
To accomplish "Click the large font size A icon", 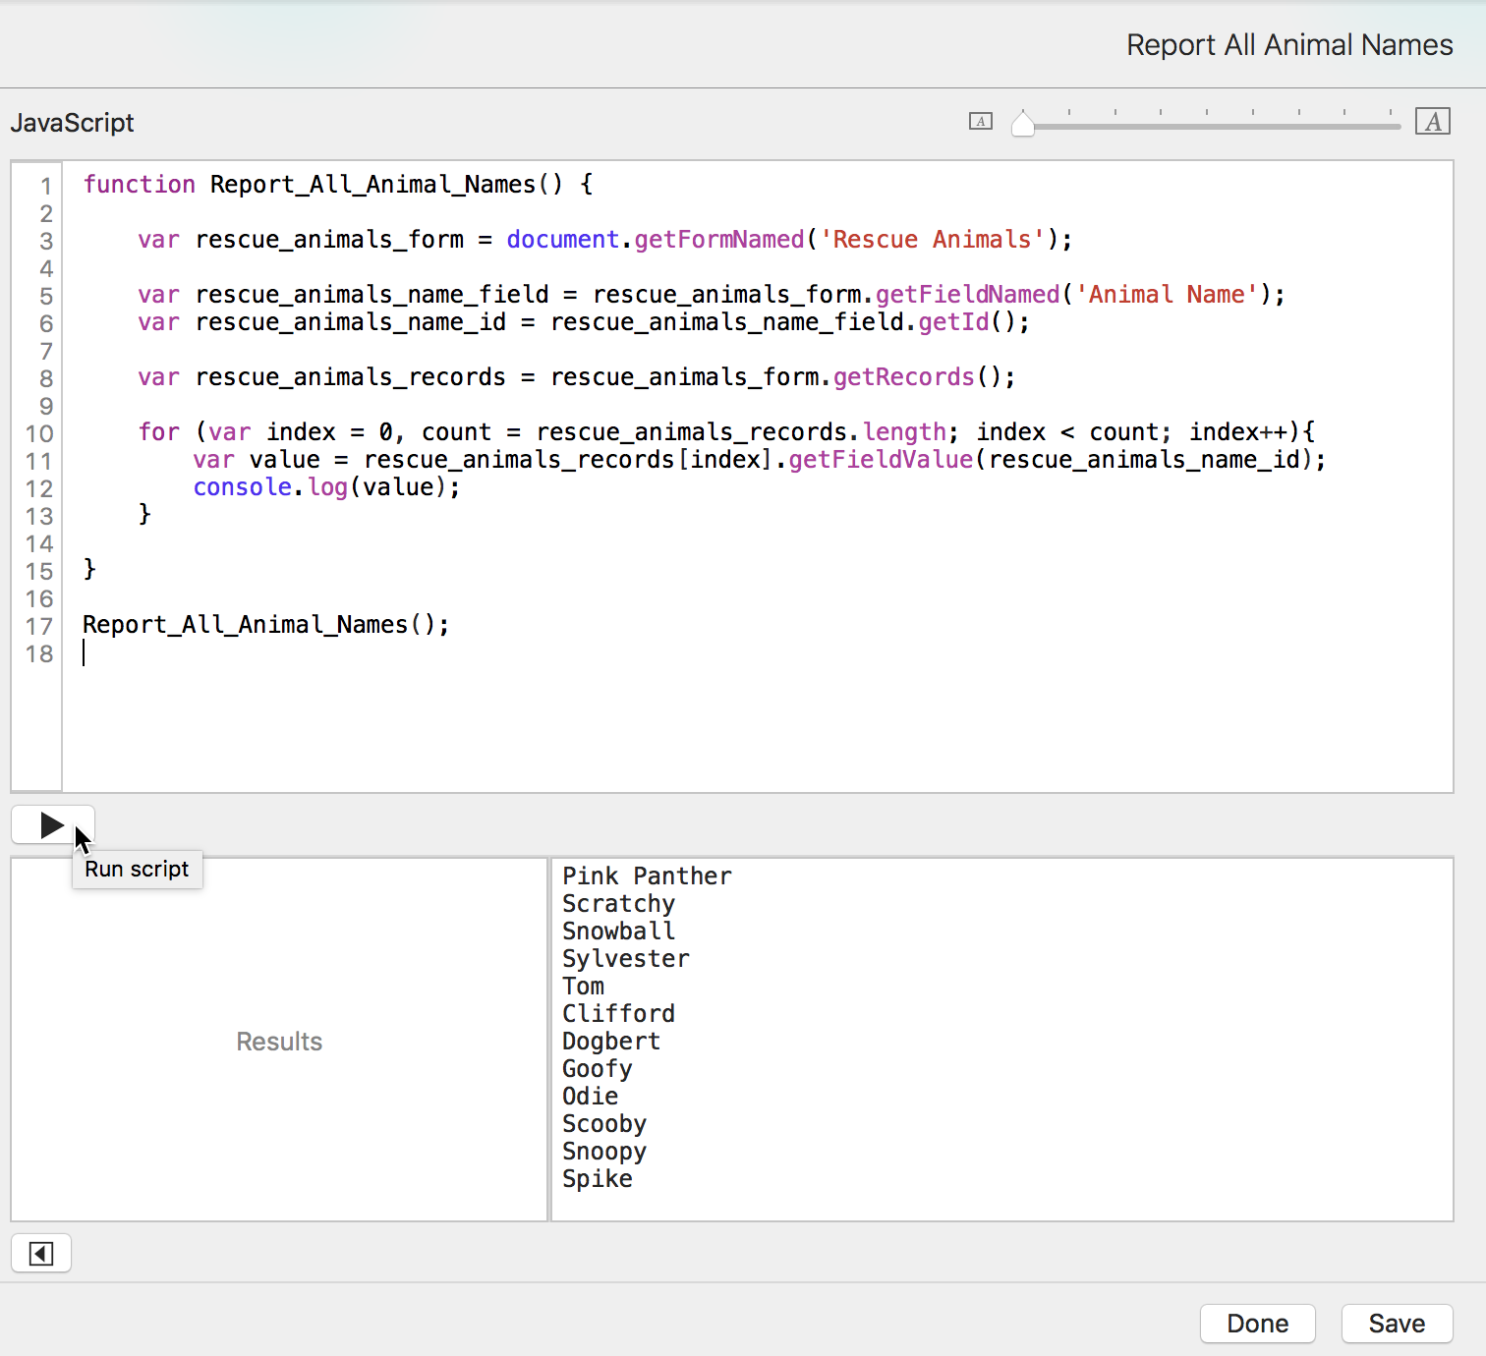I will pyautogui.click(x=1432, y=121).
